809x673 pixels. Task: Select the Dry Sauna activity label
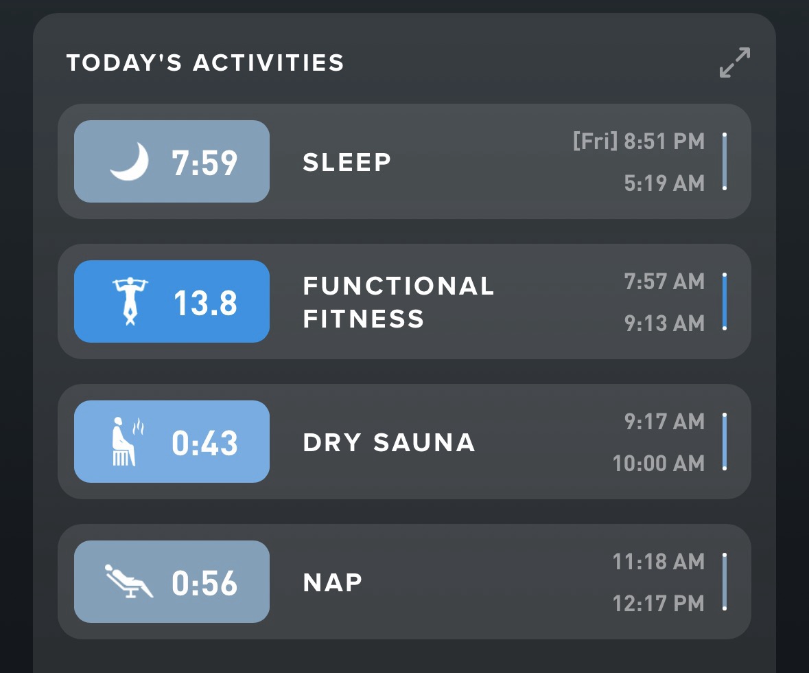point(389,442)
